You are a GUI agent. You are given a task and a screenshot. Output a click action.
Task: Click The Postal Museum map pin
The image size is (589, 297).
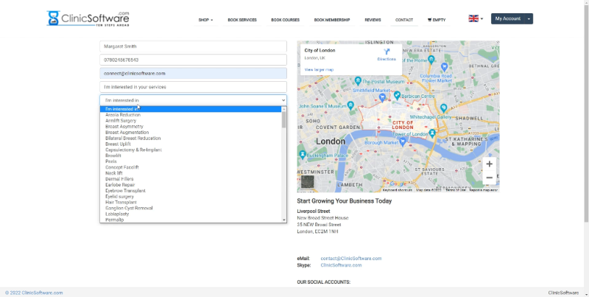(x=358, y=81)
